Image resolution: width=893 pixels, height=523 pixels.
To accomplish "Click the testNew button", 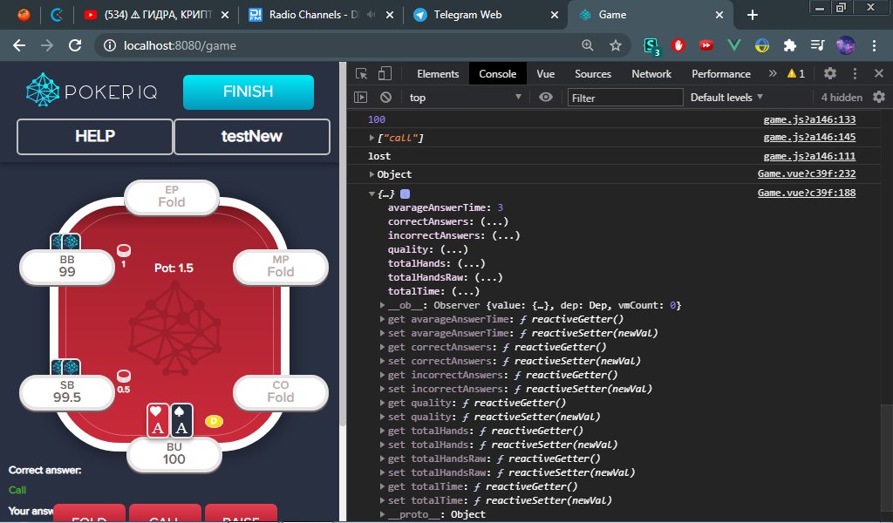I will [252, 136].
